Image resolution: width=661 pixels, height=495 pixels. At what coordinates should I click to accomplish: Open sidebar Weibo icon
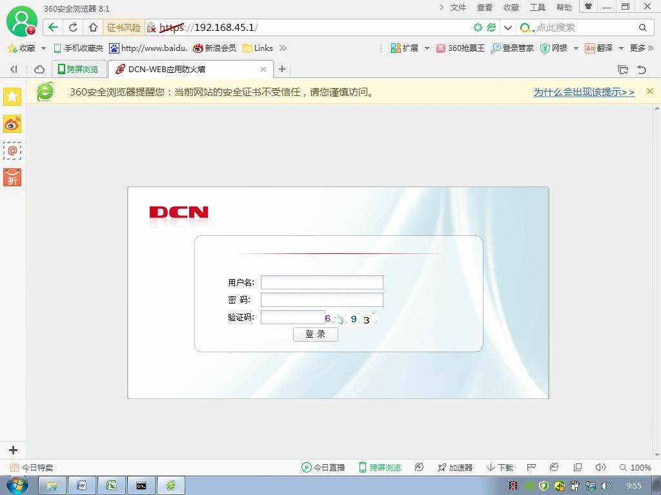[12, 124]
